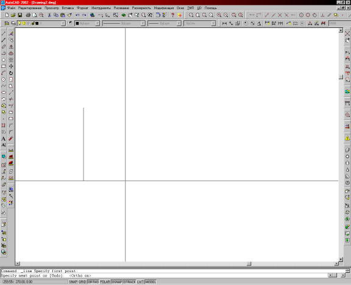Open the linetype ByLayer dropdown
Viewport: 351px width, 285px height.
click(124, 23)
